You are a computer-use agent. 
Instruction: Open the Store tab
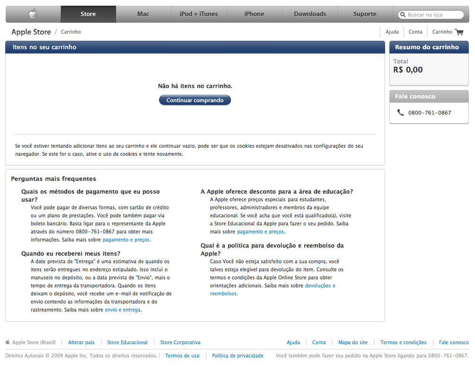point(88,14)
